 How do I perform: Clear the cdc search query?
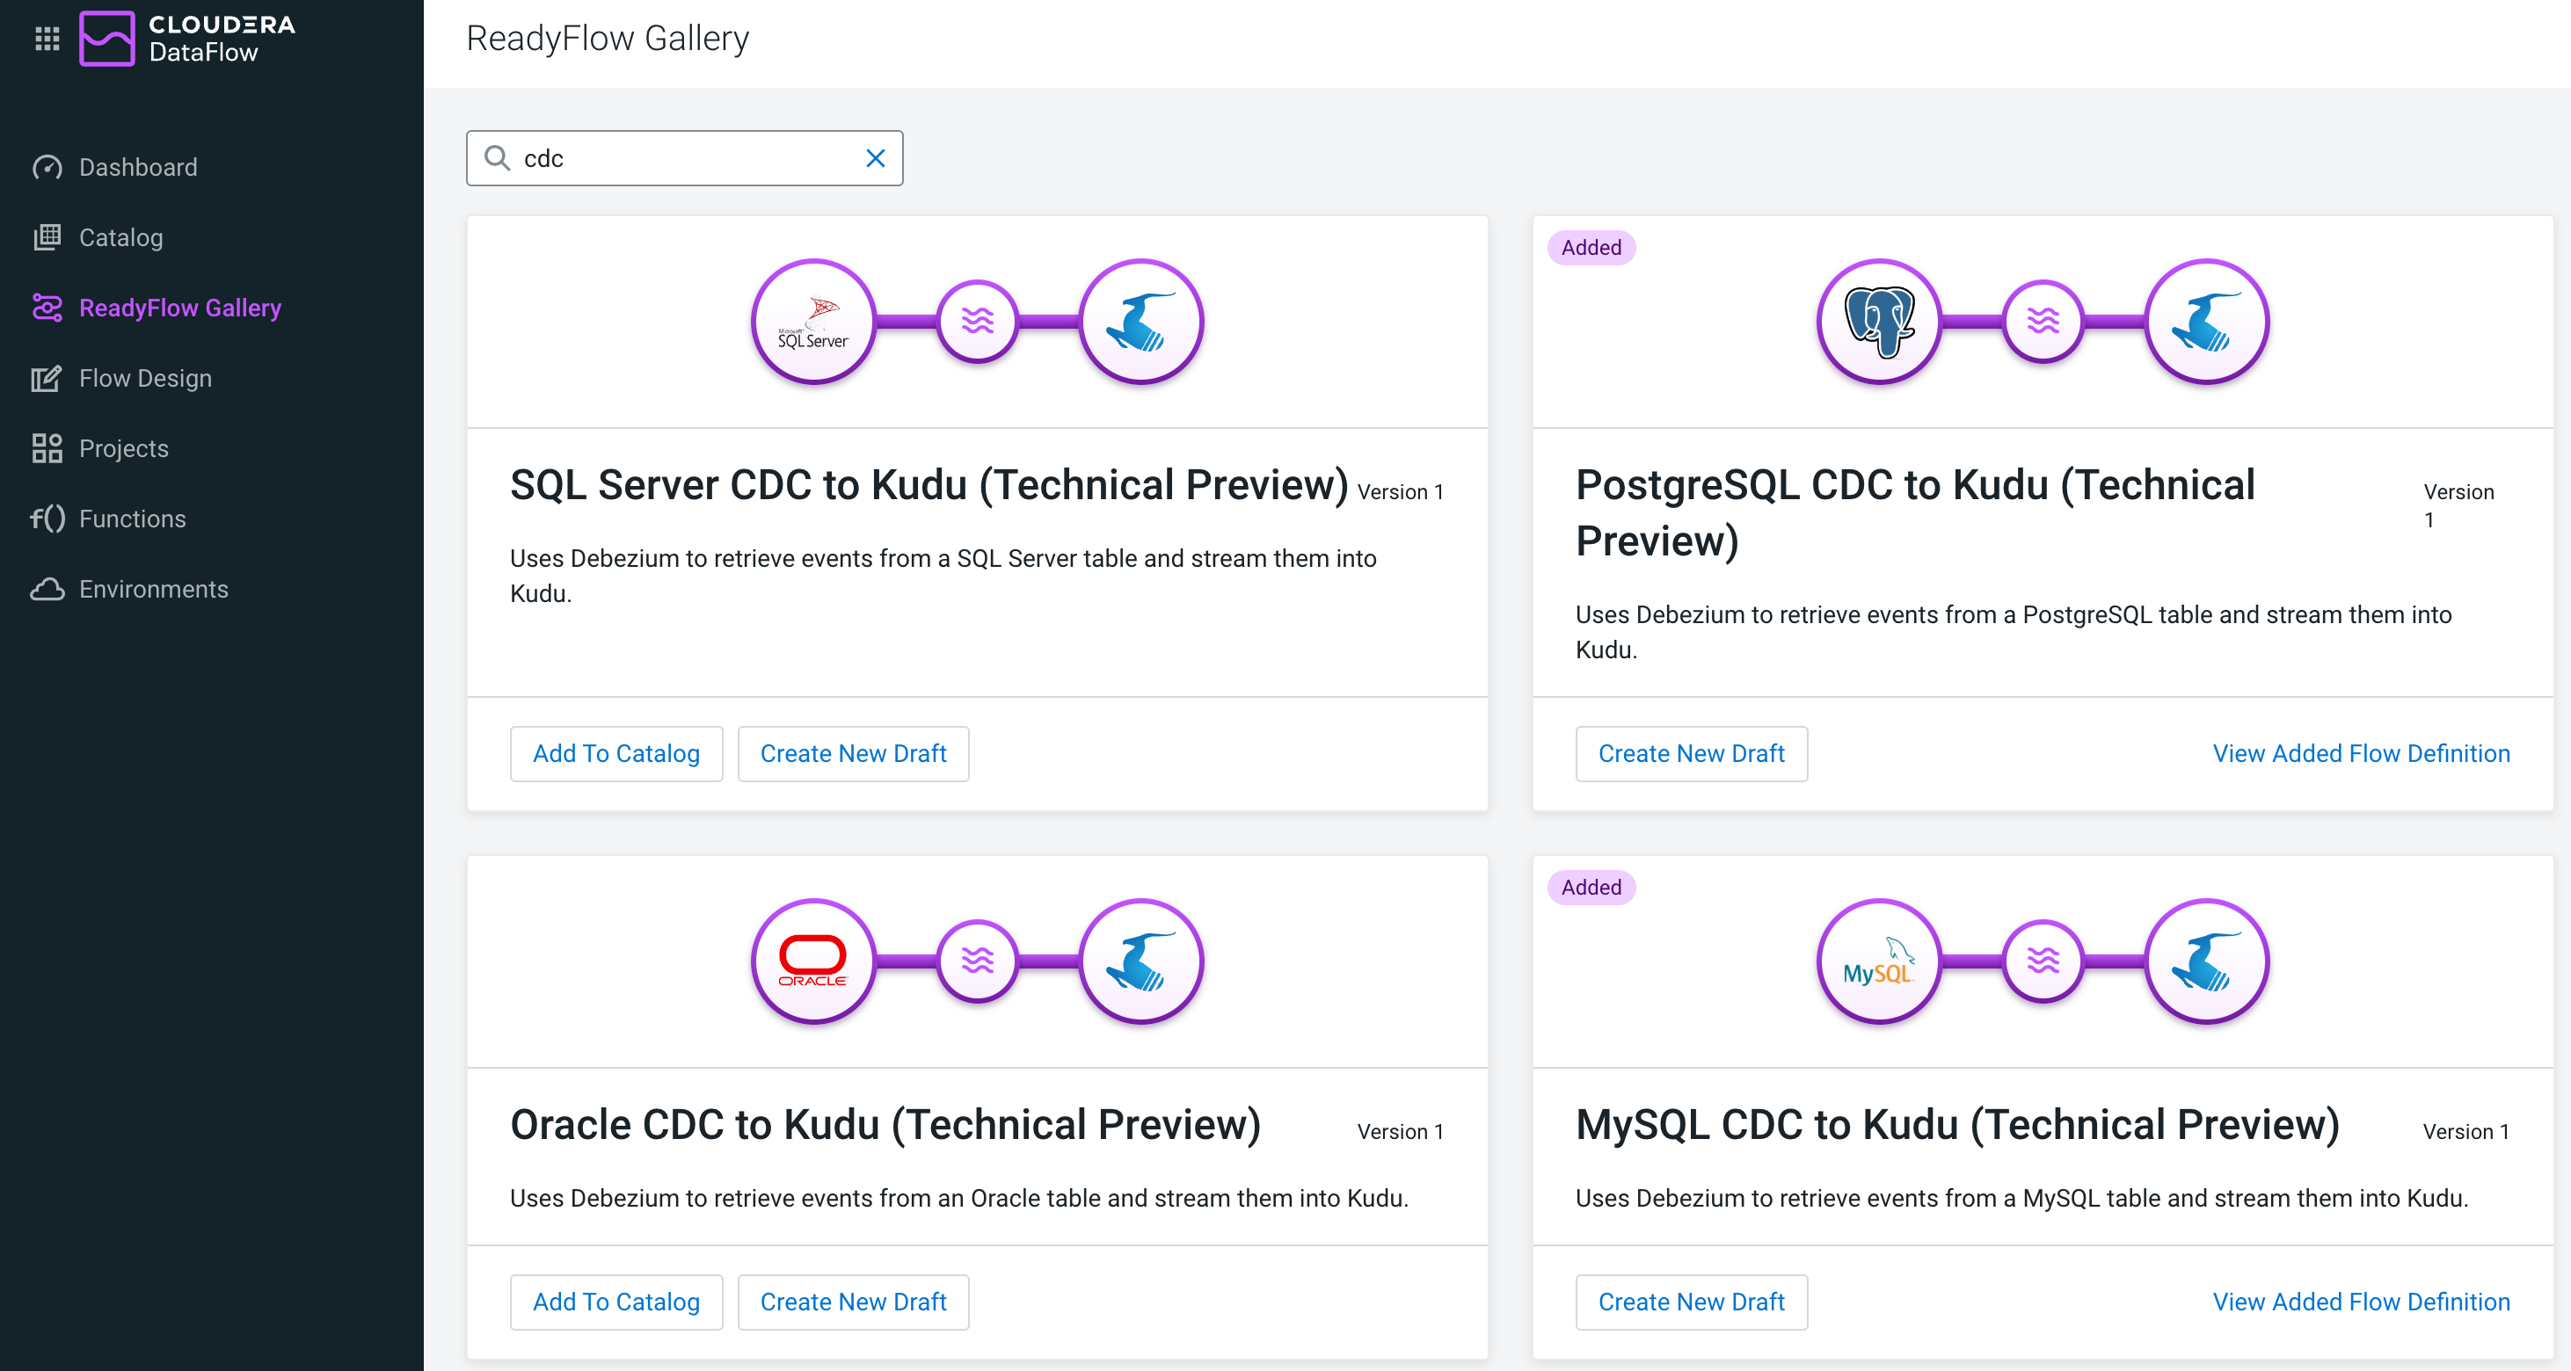coord(875,157)
